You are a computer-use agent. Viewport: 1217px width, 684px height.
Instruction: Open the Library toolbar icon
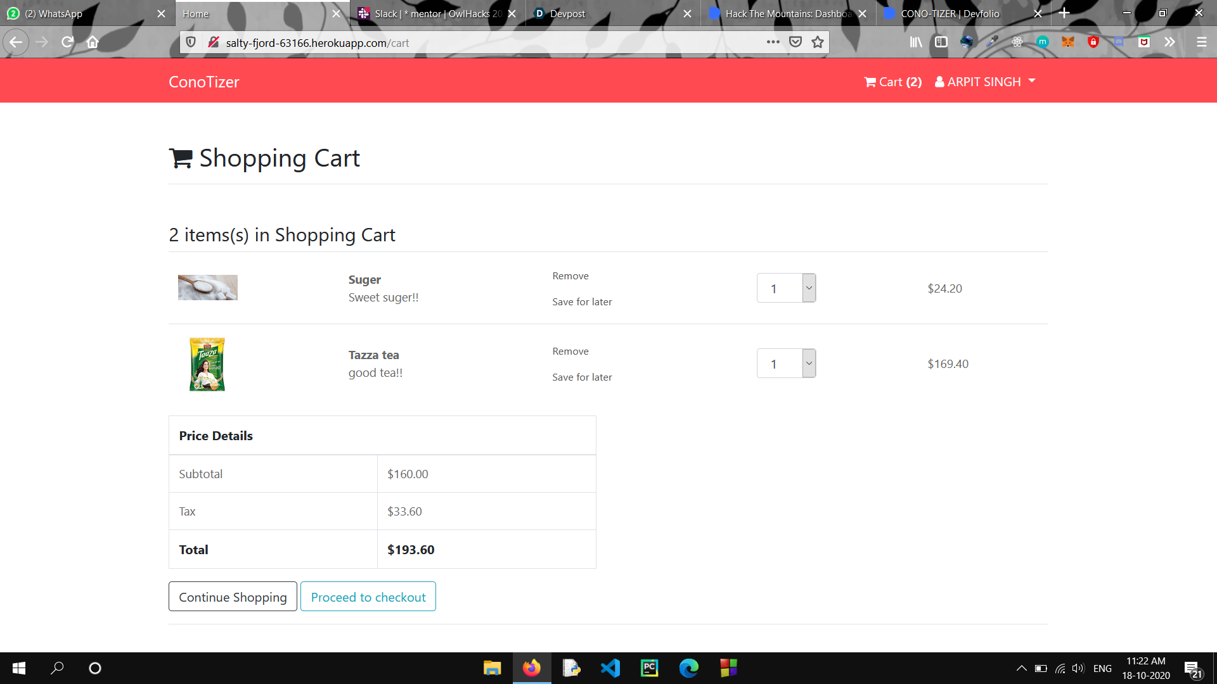click(x=916, y=42)
